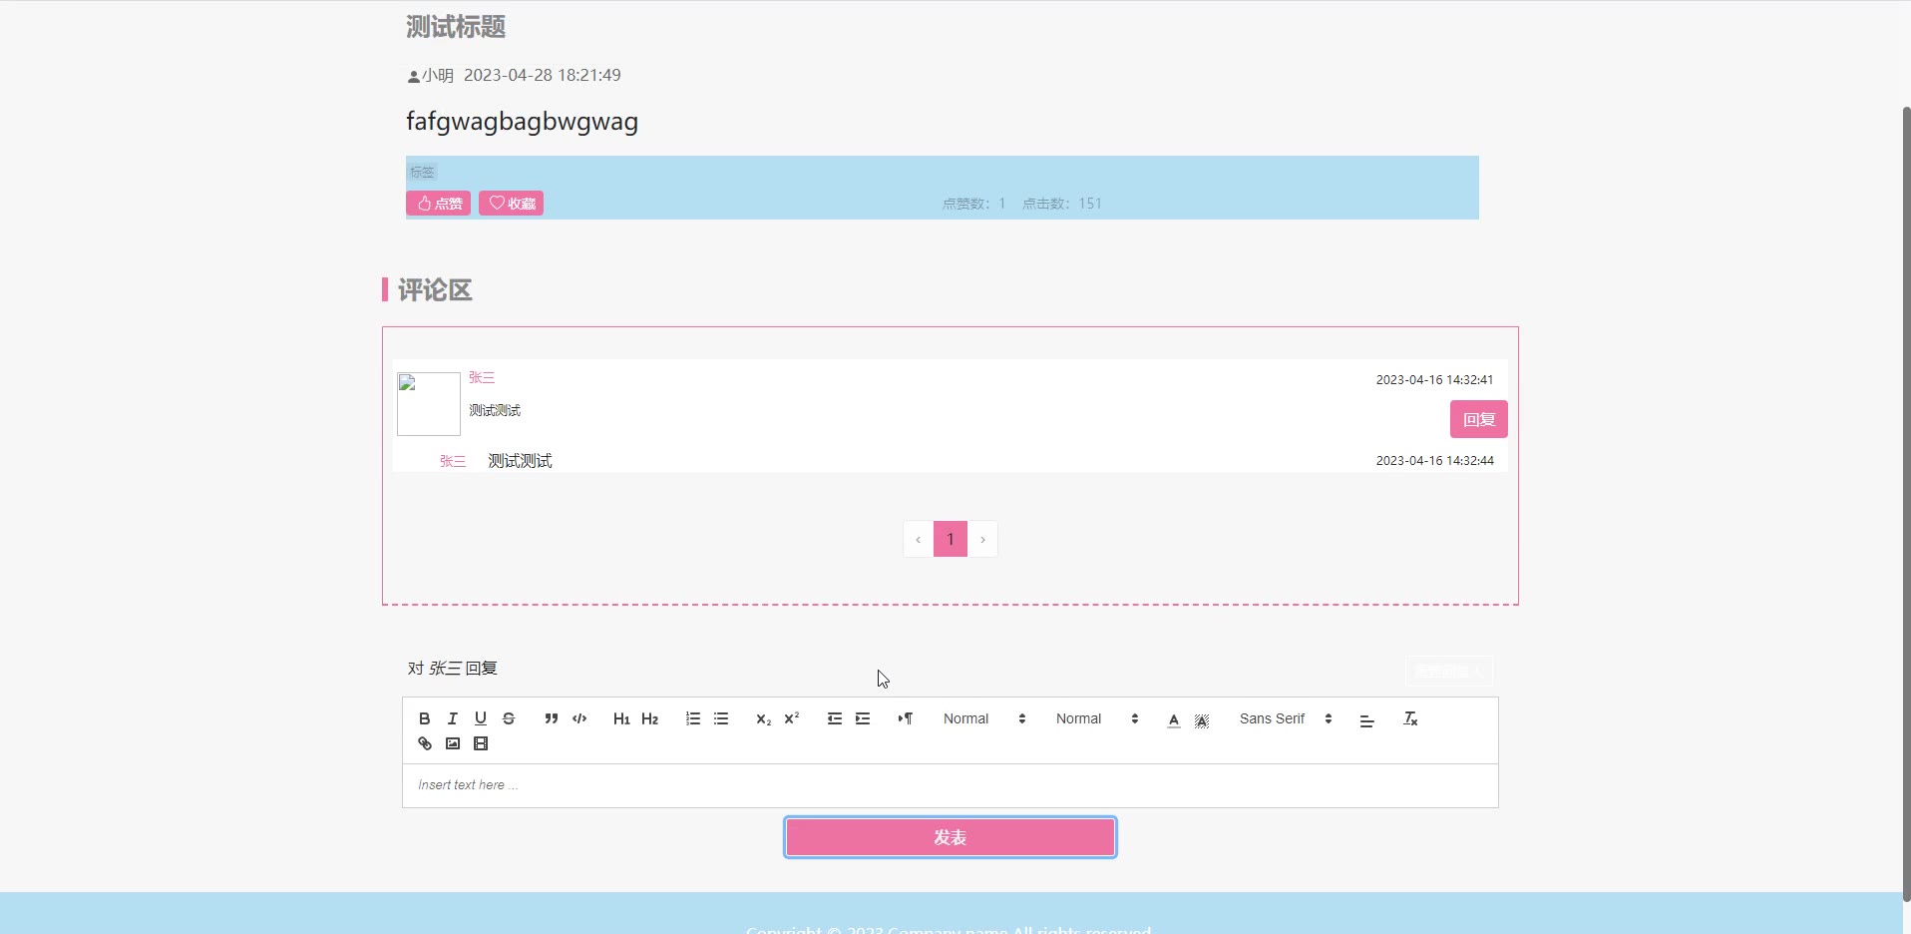Go to the previous comments page
Screen dimensions: 1911x934
(918, 539)
